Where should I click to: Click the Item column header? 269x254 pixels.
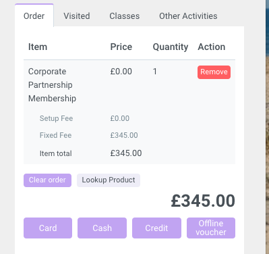pos(38,47)
